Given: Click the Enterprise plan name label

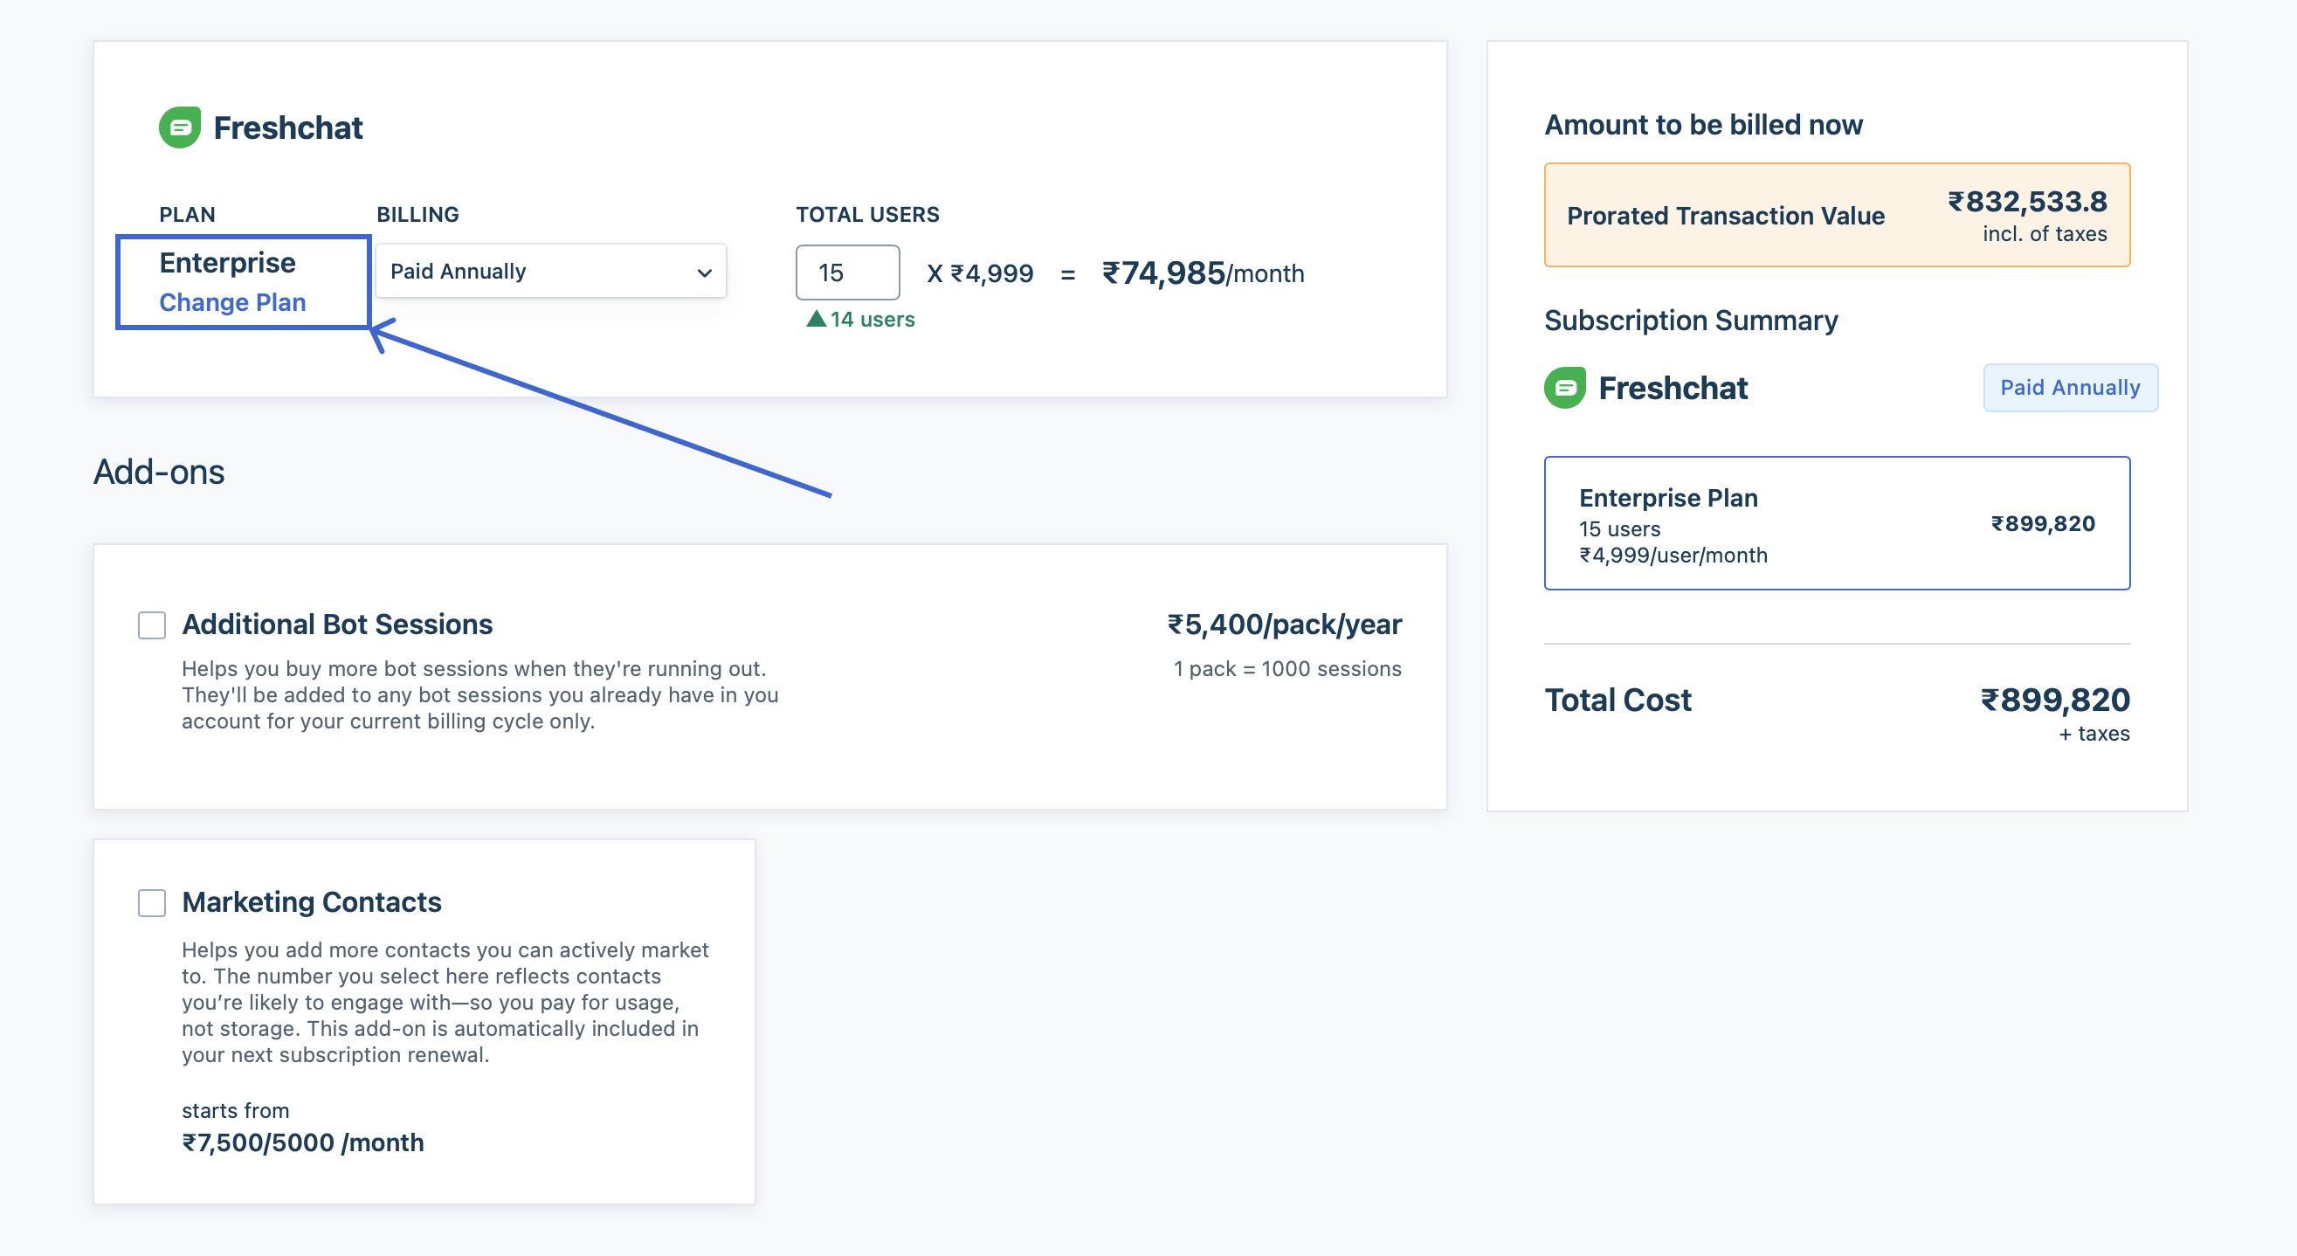Looking at the screenshot, I should 227,262.
